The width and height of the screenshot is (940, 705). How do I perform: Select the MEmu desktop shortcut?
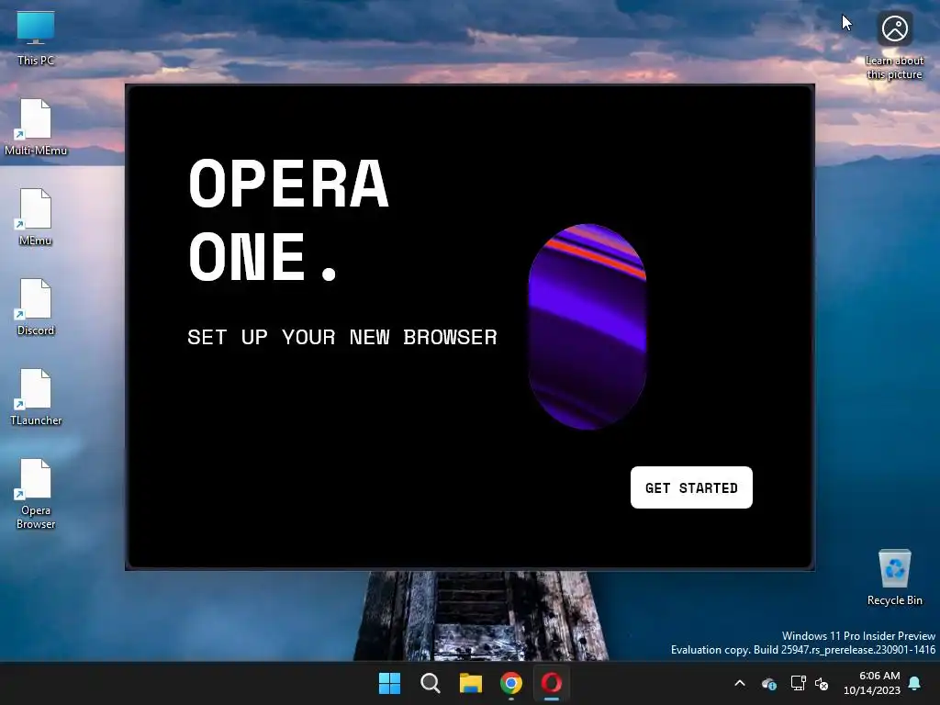(36, 218)
